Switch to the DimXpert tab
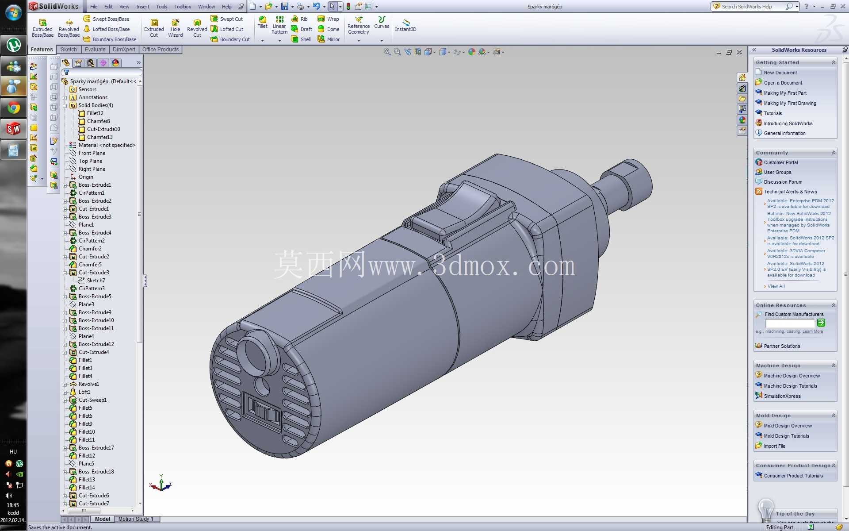The height and width of the screenshot is (531, 849). coord(124,50)
